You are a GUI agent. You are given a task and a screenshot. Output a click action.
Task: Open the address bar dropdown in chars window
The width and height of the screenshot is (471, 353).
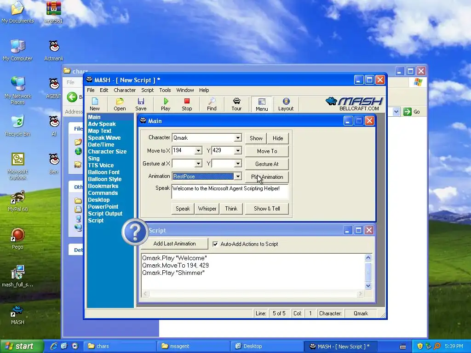[x=396, y=112]
